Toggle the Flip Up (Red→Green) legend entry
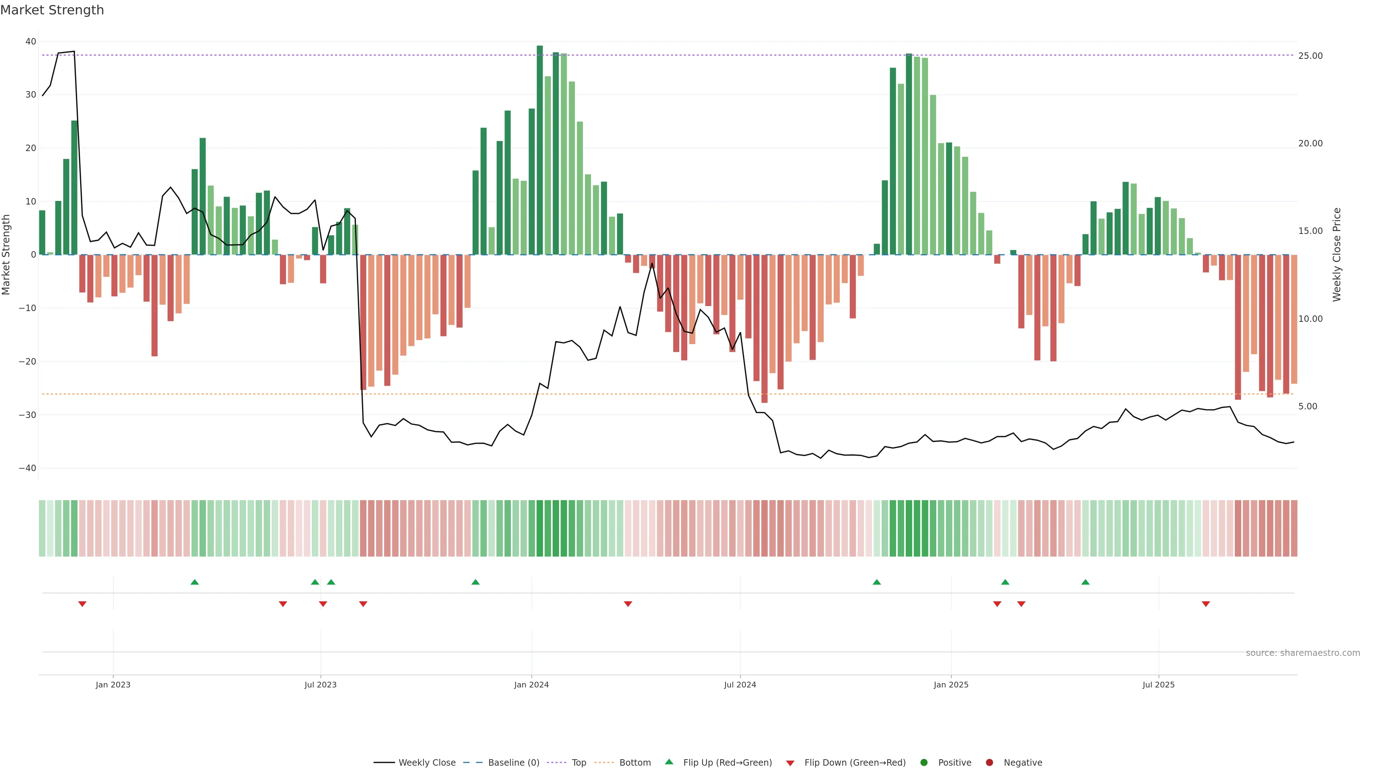Image resolution: width=1378 pixels, height=775 pixels. pos(727,763)
